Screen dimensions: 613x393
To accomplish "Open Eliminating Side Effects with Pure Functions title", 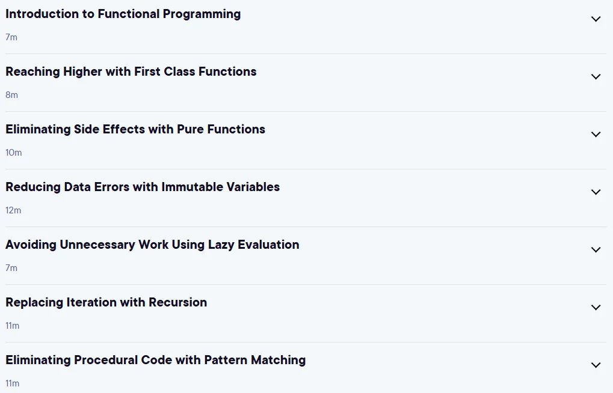I will [x=135, y=129].
